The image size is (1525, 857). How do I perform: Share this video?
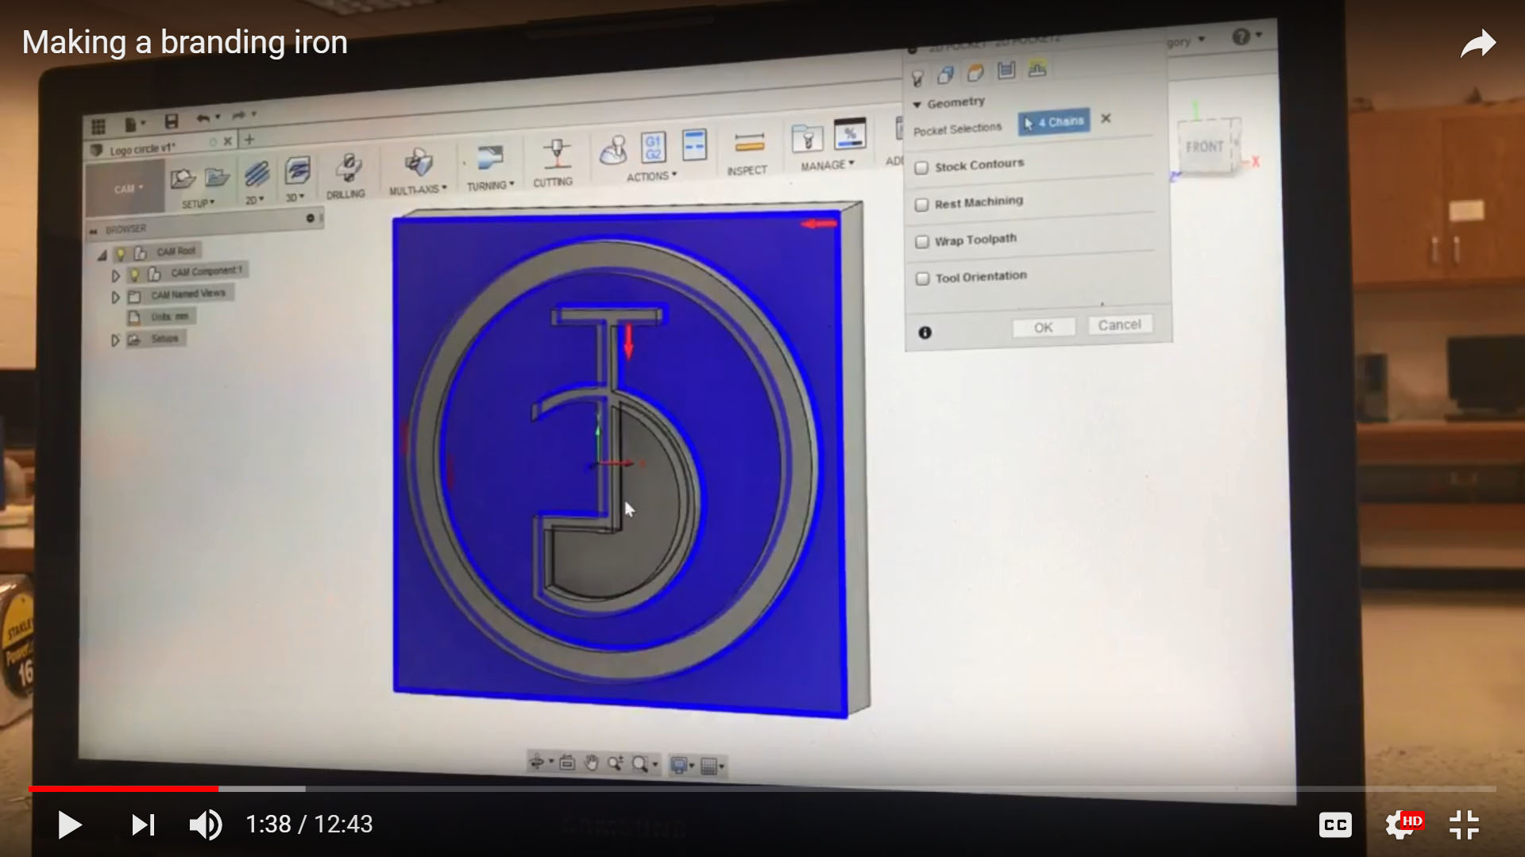tap(1477, 44)
